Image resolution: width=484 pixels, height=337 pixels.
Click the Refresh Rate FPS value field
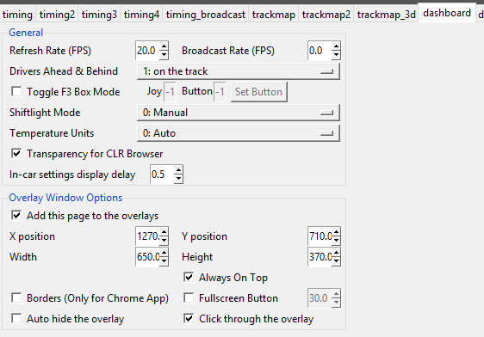pos(147,51)
